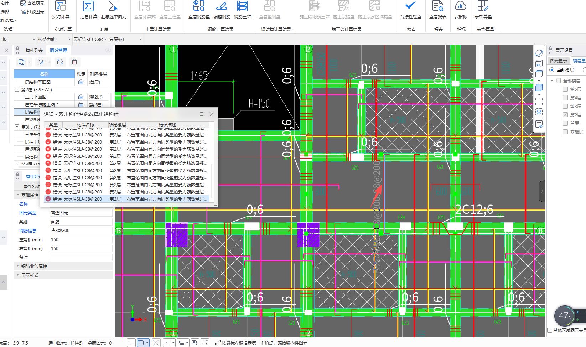Open 查看报表 report viewer
Screen dimensions: 586x347
[x=437, y=7]
